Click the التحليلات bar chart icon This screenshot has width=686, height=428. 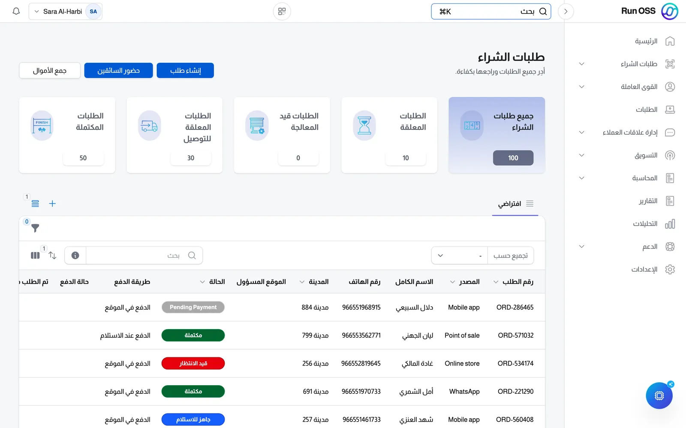coord(670,224)
